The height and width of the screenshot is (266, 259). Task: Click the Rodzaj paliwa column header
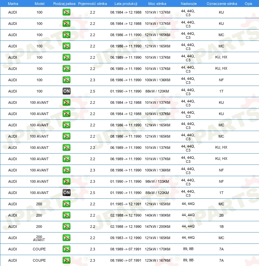64,4
